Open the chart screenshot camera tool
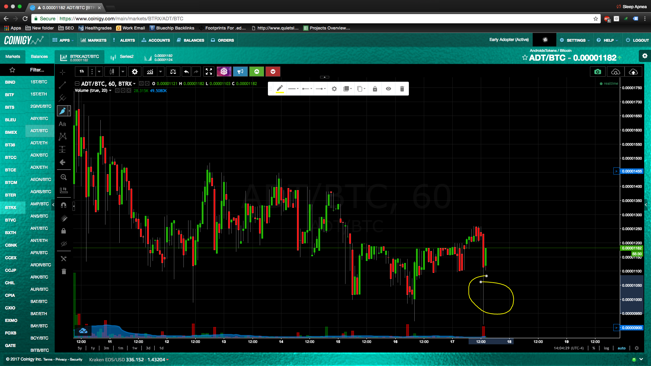The image size is (651, 366). (597, 72)
